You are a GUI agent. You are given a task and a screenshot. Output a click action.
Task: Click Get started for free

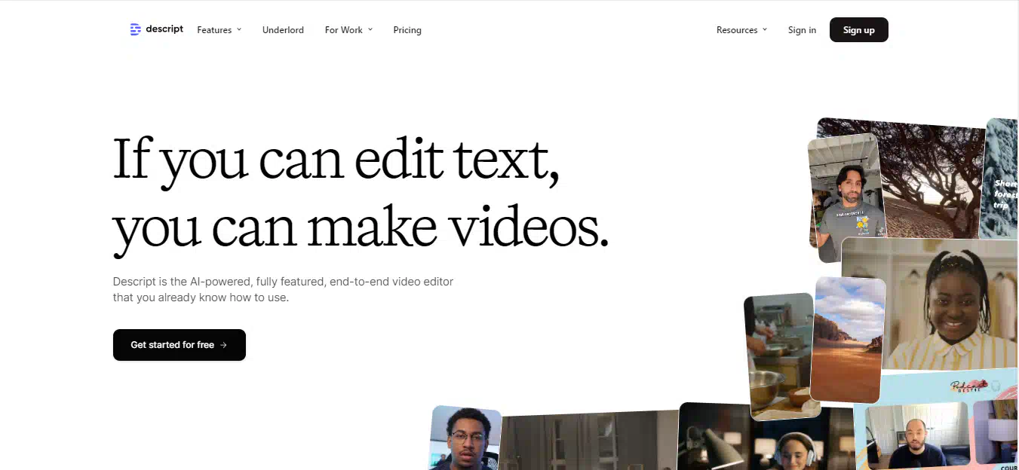point(180,345)
